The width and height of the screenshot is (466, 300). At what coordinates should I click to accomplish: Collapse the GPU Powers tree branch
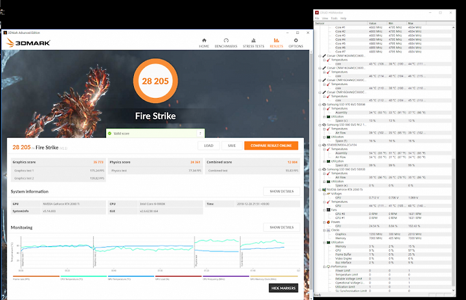click(x=324, y=222)
